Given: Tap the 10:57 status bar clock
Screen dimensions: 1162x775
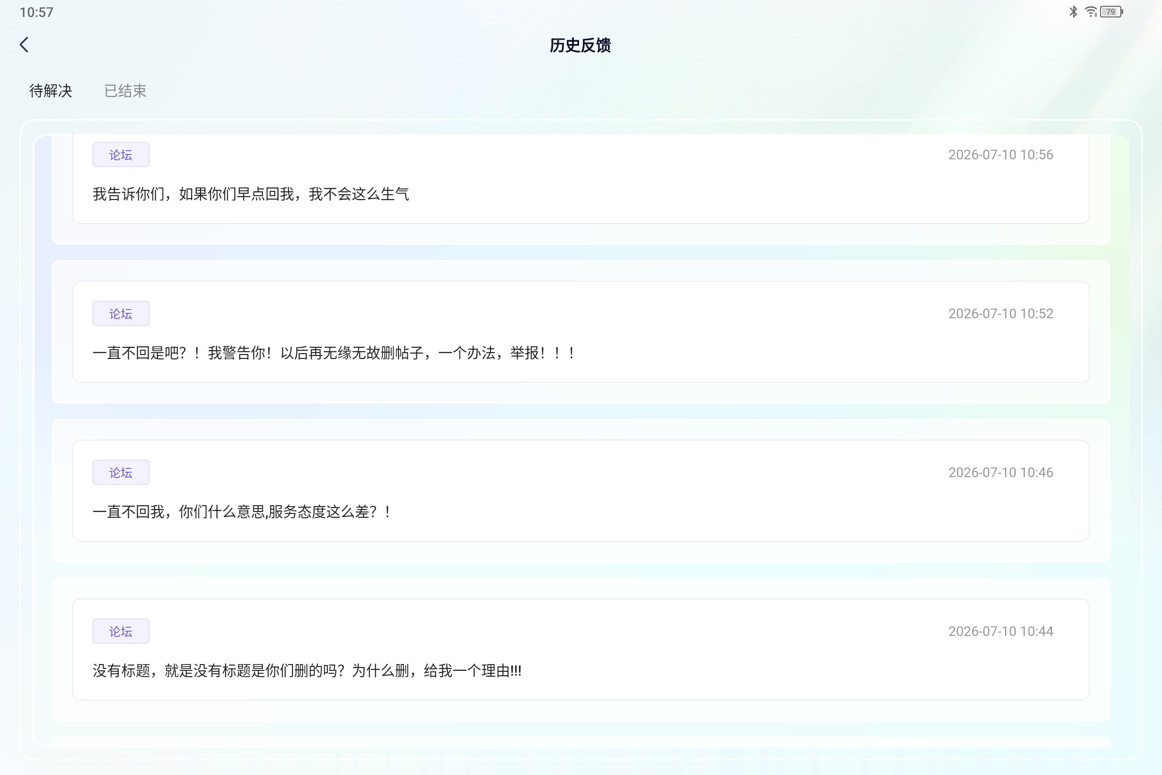Looking at the screenshot, I should (37, 12).
